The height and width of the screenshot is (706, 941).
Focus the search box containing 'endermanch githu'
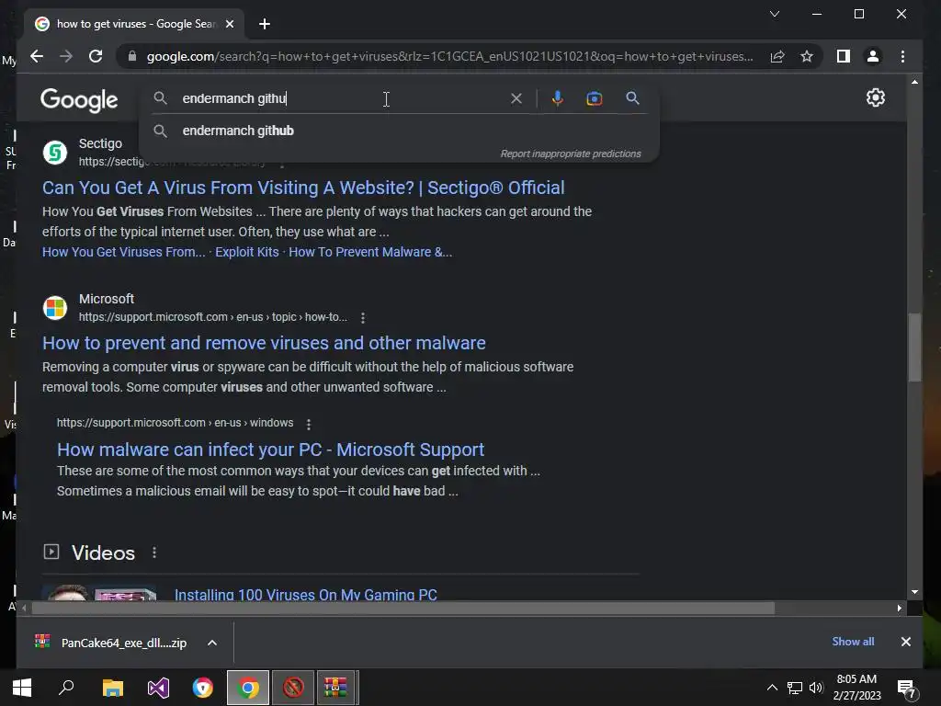click(342, 98)
